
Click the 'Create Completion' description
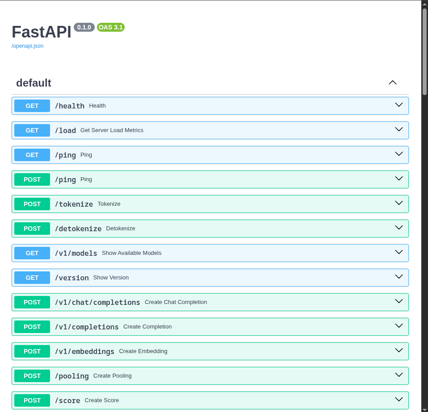coord(147,326)
